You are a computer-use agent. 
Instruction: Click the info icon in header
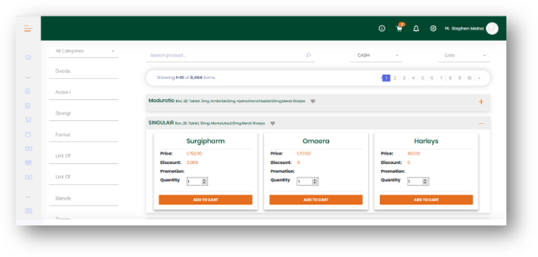point(382,29)
